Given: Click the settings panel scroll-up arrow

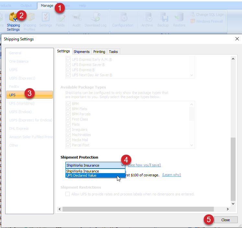Looking at the screenshot, I should point(233,59).
